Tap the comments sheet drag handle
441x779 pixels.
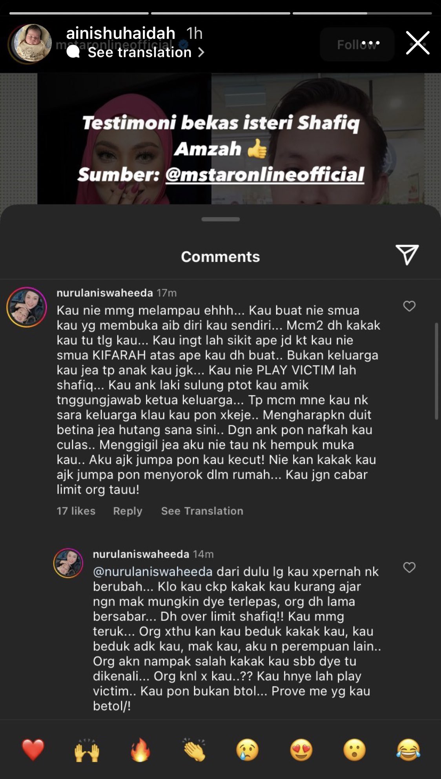pyautogui.click(x=220, y=219)
